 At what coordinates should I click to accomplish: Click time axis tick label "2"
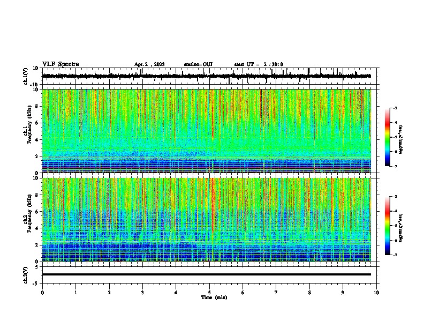click(109, 293)
